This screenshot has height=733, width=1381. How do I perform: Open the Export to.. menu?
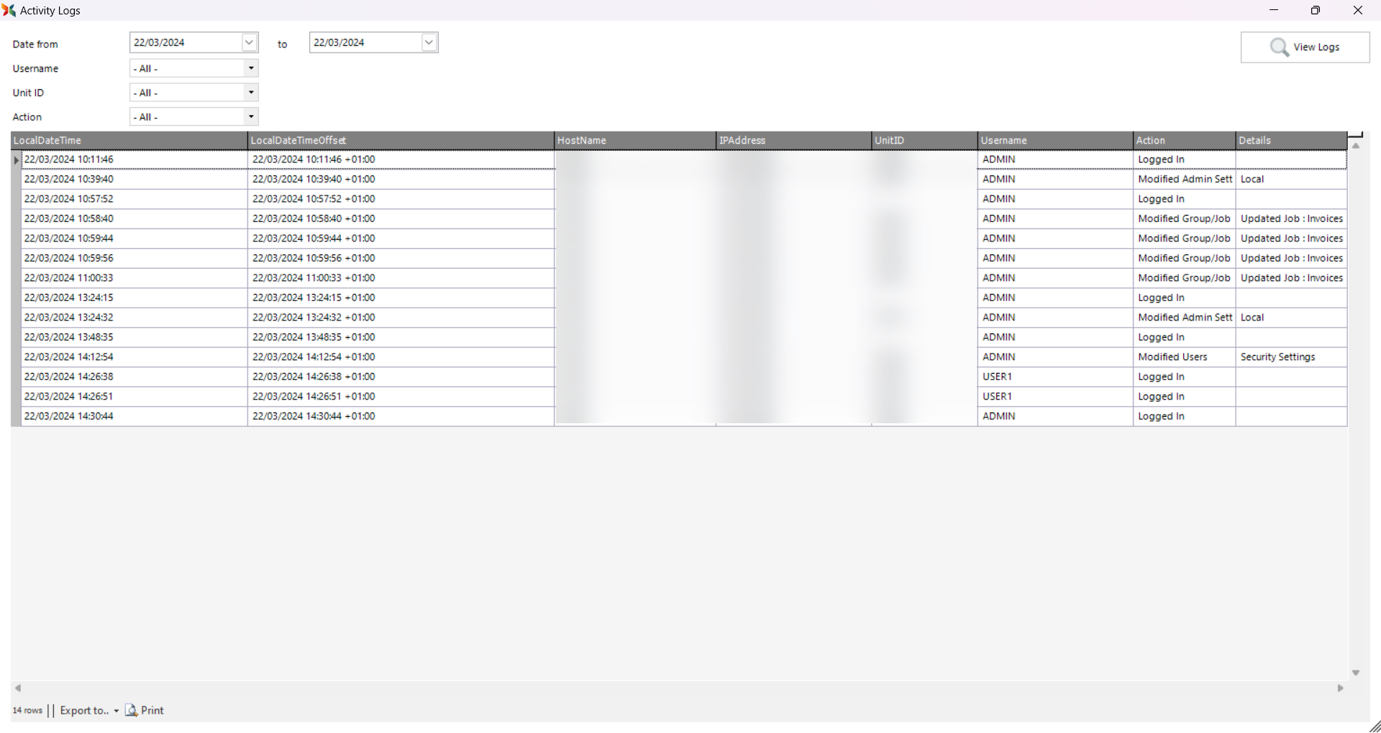tap(89, 711)
